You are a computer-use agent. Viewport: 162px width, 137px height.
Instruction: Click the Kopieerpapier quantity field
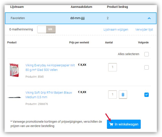point(112,67)
